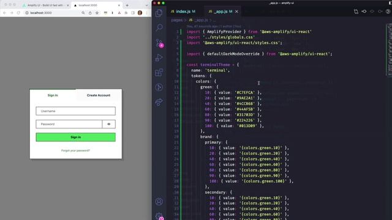Close the localhost:3000 browser tab
Screen dimensions: 392x220
pos(119,5)
